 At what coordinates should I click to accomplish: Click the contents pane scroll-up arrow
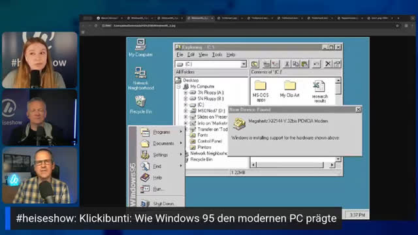[338, 80]
